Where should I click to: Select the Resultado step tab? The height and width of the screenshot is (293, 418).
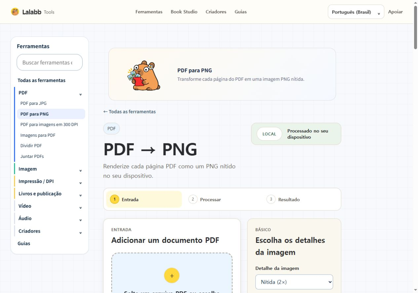click(301, 199)
